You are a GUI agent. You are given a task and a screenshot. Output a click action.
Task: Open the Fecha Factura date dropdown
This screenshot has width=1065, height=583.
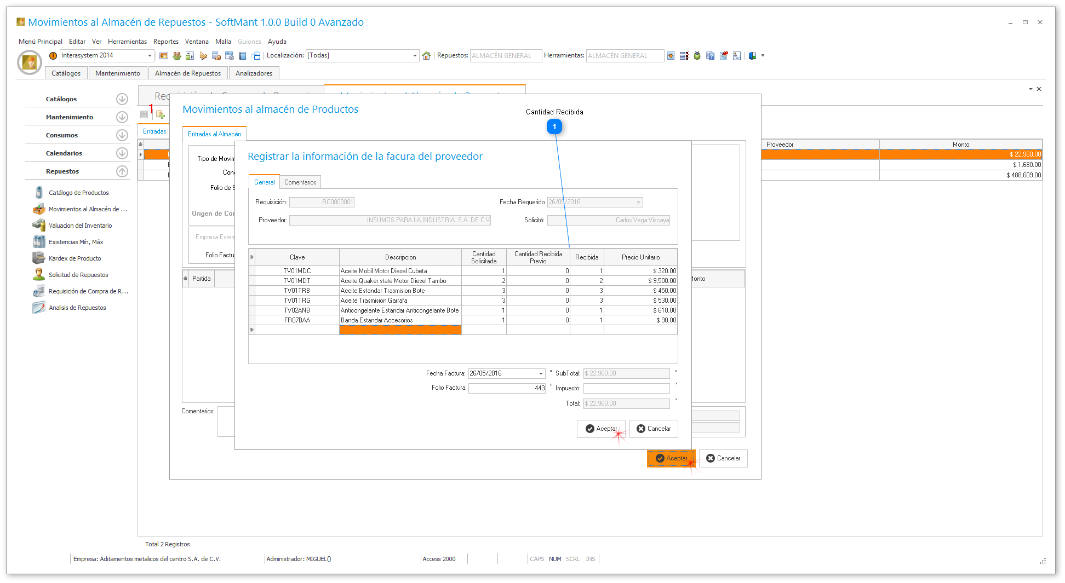click(x=541, y=374)
